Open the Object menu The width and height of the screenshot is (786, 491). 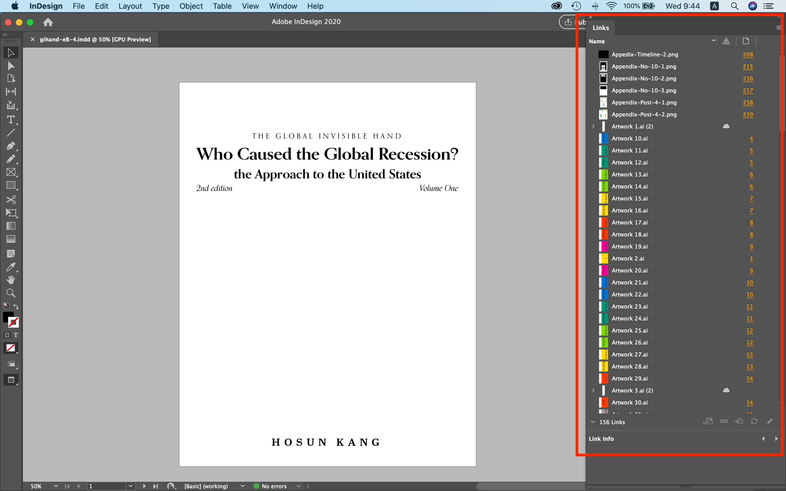point(191,6)
